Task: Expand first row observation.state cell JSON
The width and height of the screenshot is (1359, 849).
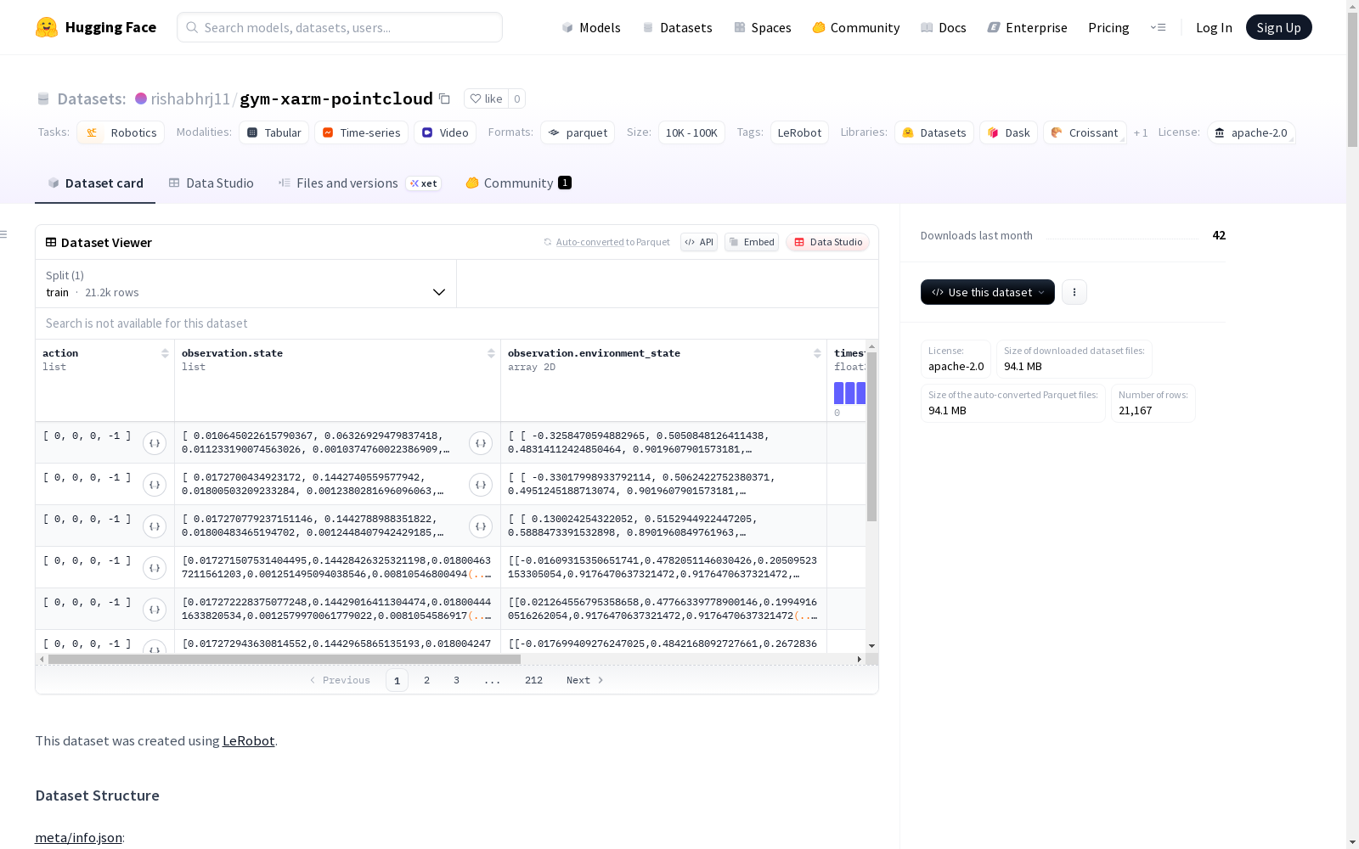Action: [481, 443]
